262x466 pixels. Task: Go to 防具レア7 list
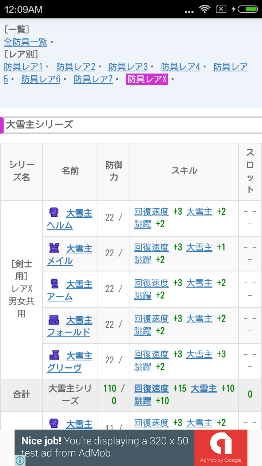tap(93, 79)
